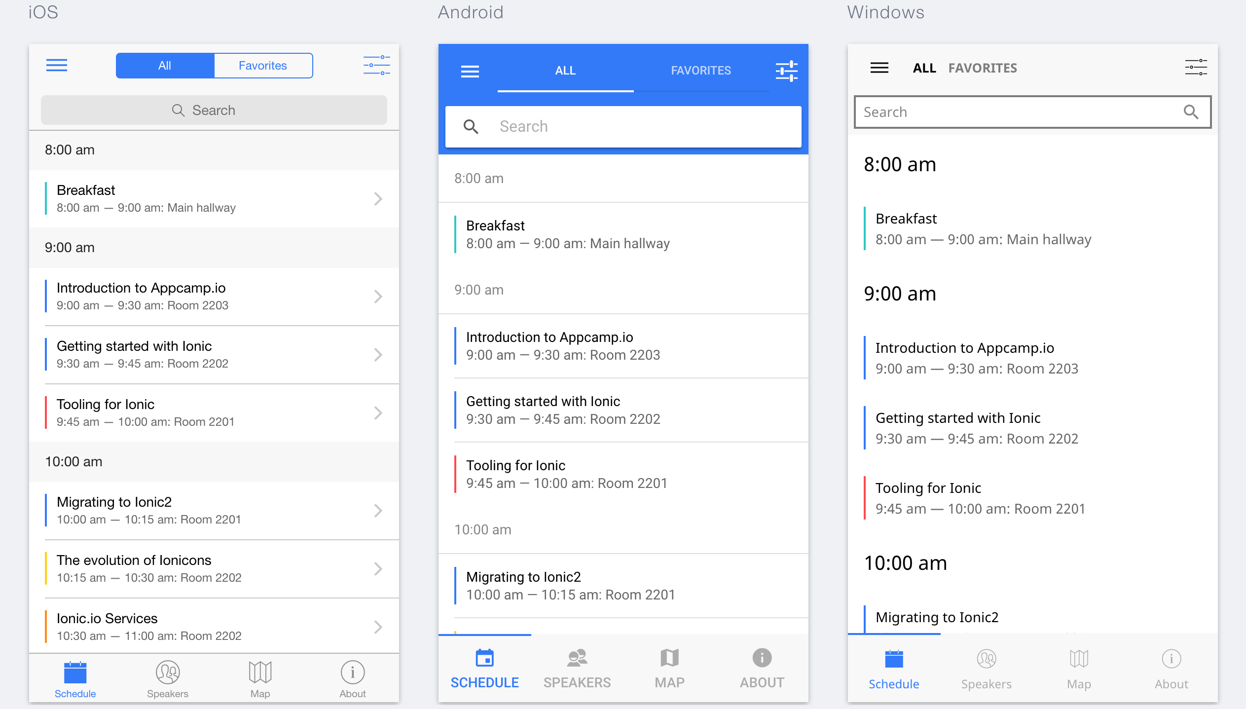Click the Windows filter sliders icon
This screenshot has height=709, width=1246.
[1196, 67]
